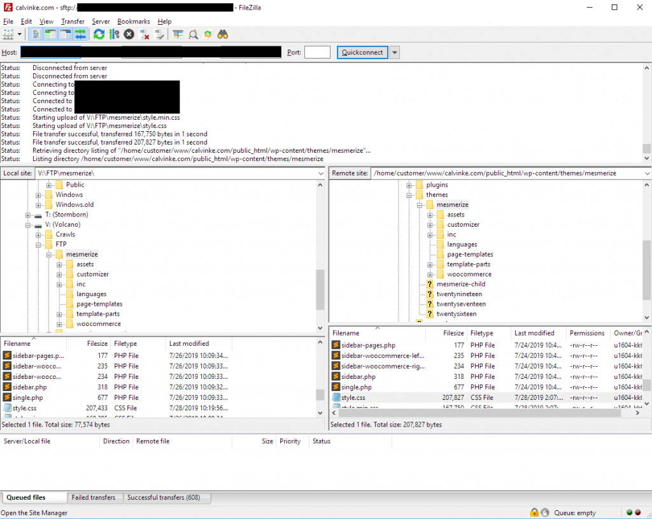This screenshot has height=519, width=652.
Task: Toggle the remote directory tree display
Action: pos(66,34)
